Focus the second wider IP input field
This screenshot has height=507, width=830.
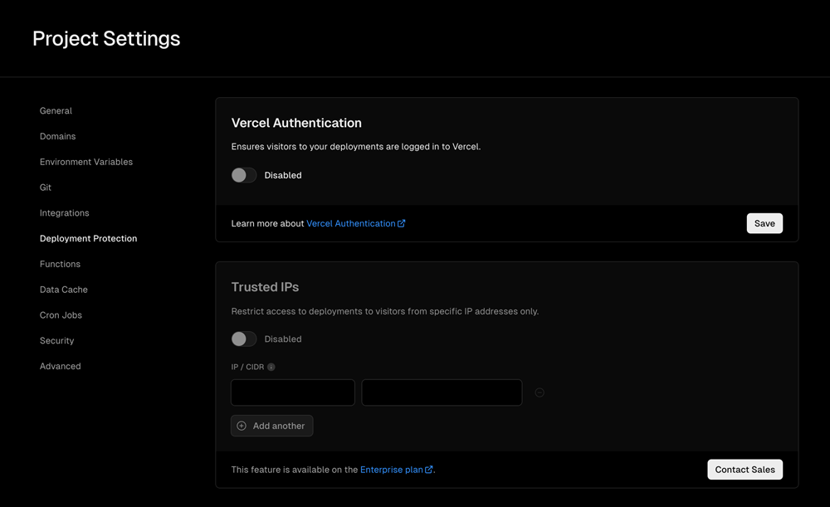click(442, 392)
